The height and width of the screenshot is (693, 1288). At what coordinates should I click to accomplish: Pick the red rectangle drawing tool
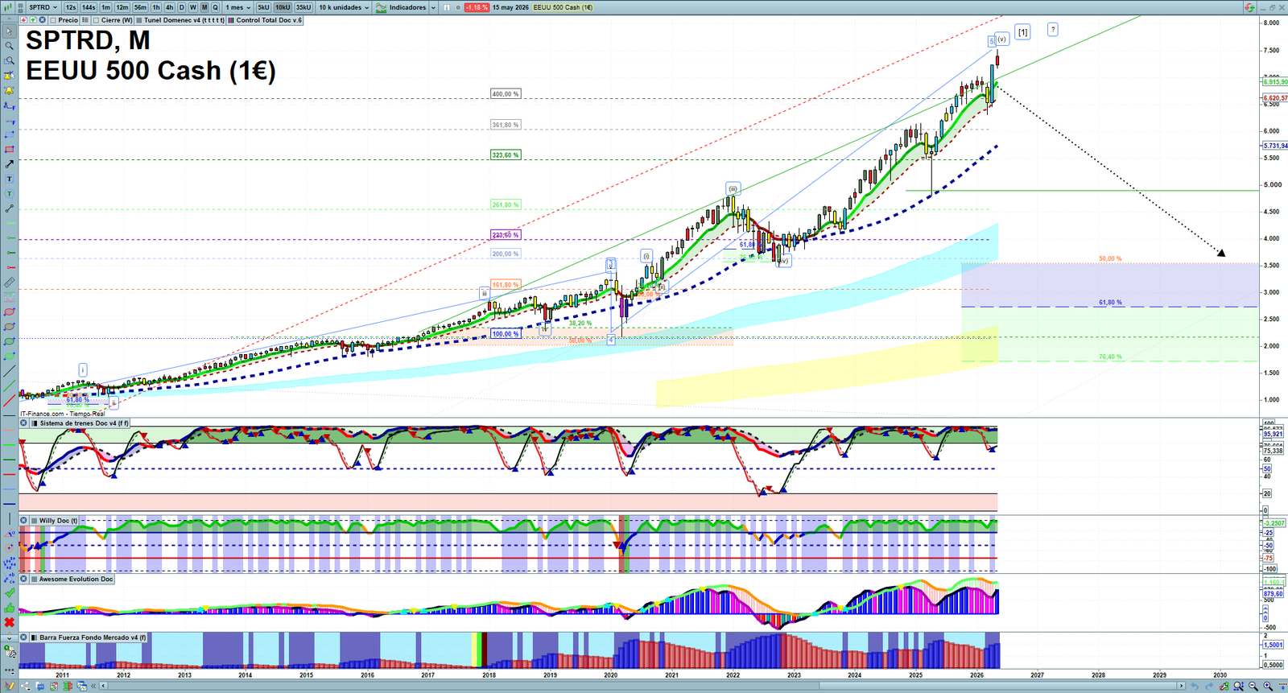coord(9,150)
